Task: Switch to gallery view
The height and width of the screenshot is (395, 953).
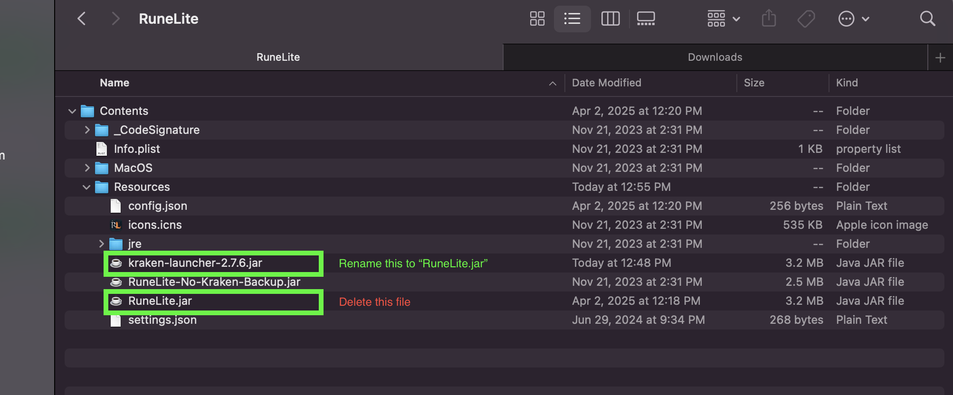Action: pos(646,19)
